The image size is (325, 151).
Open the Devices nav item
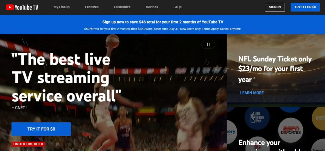coord(152,7)
